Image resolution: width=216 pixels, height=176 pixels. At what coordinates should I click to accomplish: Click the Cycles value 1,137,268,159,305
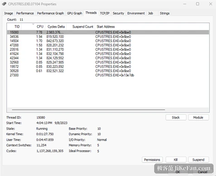tap(50, 151)
